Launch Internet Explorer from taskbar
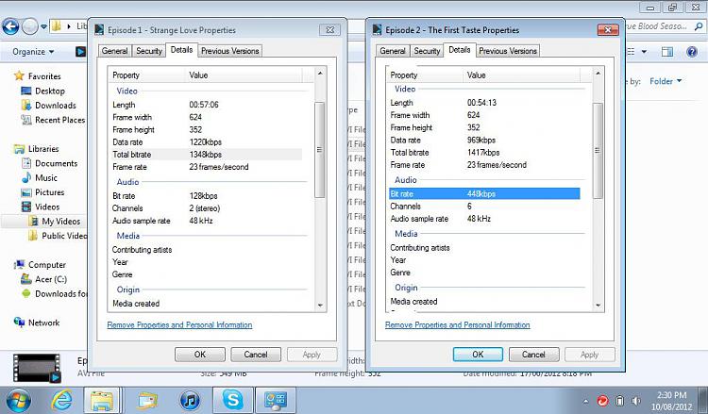708x414 pixels. 62,400
